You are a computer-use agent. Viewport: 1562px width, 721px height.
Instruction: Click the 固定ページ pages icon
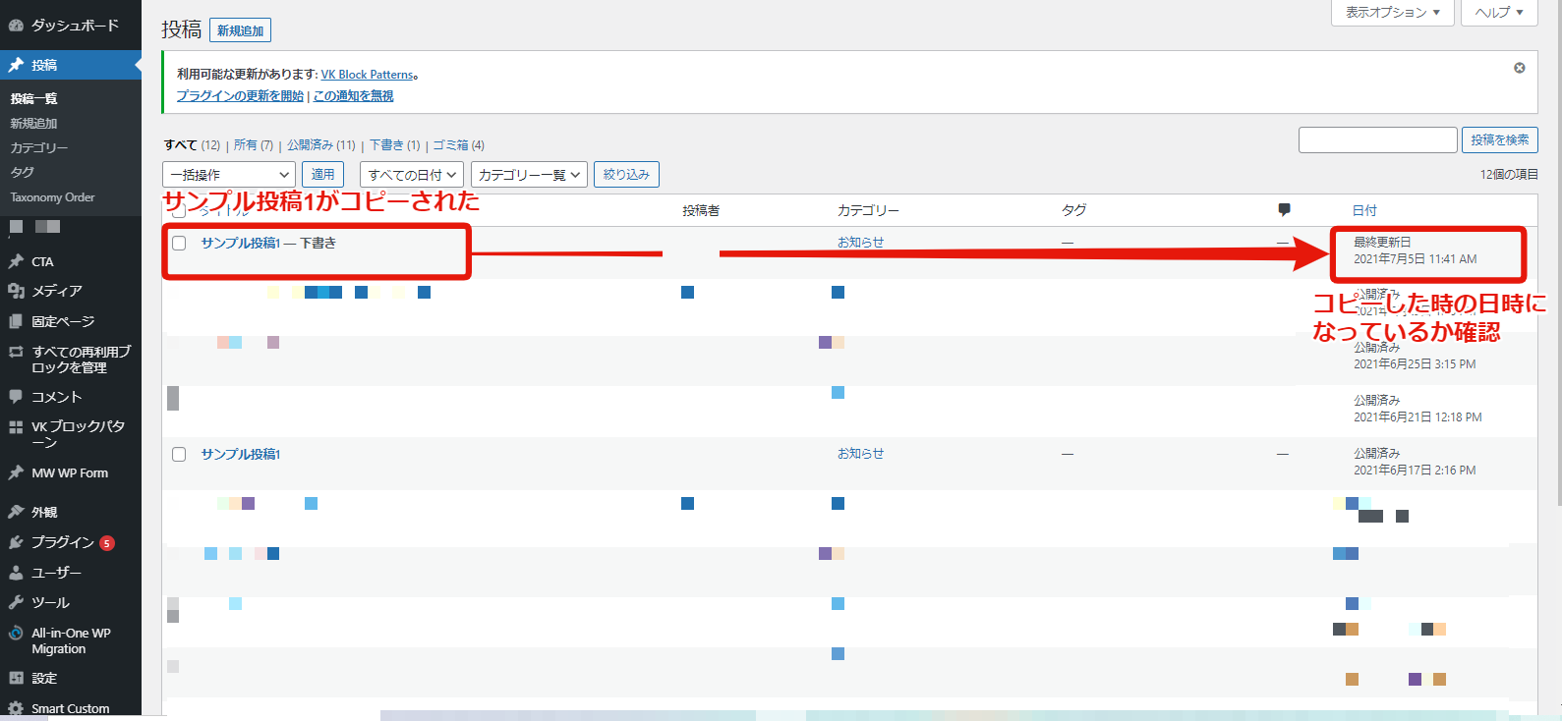[x=16, y=321]
